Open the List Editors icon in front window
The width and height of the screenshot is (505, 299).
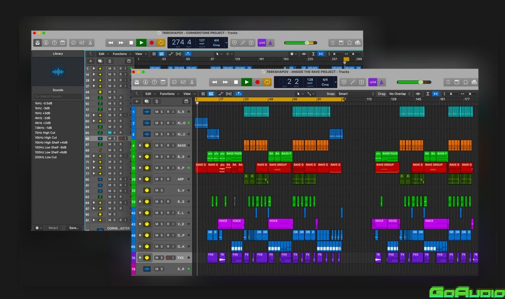coord(448,82)
